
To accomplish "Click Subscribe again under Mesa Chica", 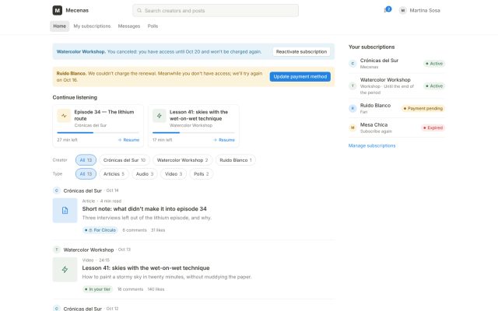I will tap(376, 131).
